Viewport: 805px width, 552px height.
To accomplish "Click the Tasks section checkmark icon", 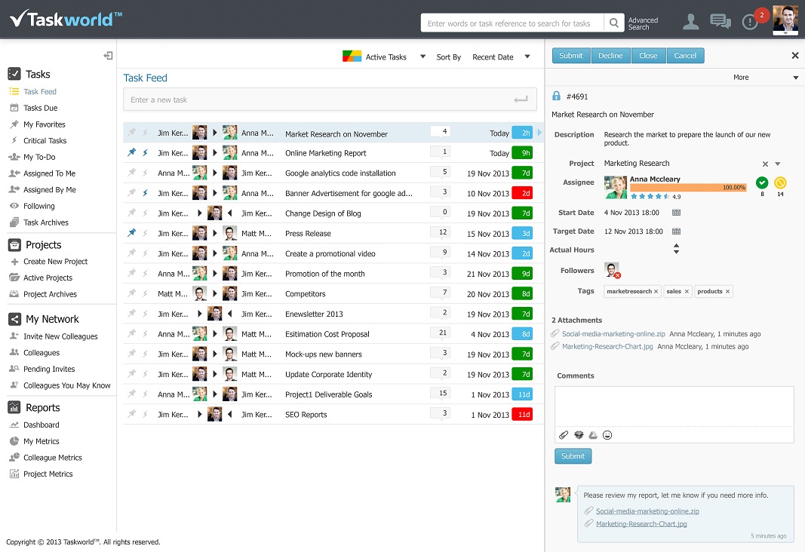I will tap(14, 74).
